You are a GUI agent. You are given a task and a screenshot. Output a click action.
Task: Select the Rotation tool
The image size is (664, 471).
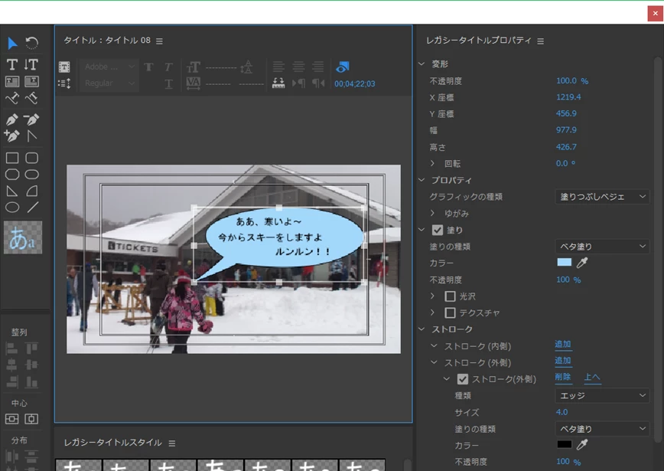(32, 43)
